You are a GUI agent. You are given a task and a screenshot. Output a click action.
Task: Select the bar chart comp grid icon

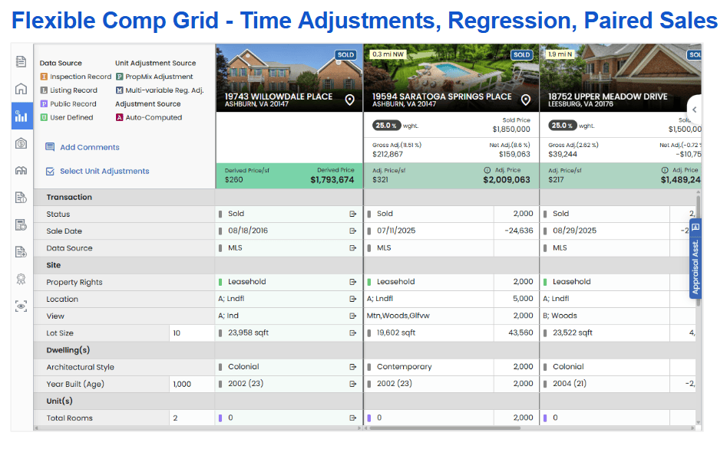(x=21, y=116)
